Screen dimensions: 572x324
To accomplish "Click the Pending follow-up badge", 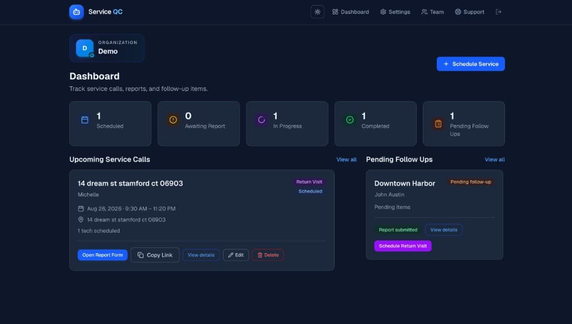I will click(470, 182).
